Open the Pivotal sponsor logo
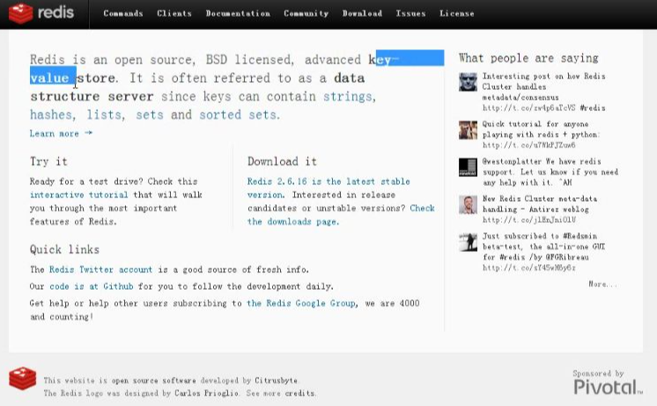Viewport: 657px width, 406px height. [608, 388]
